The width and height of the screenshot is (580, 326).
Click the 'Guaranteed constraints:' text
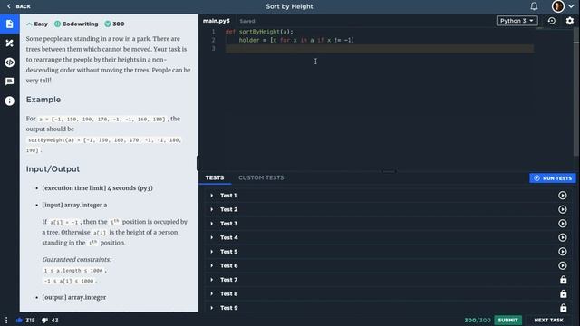point(76,260)
